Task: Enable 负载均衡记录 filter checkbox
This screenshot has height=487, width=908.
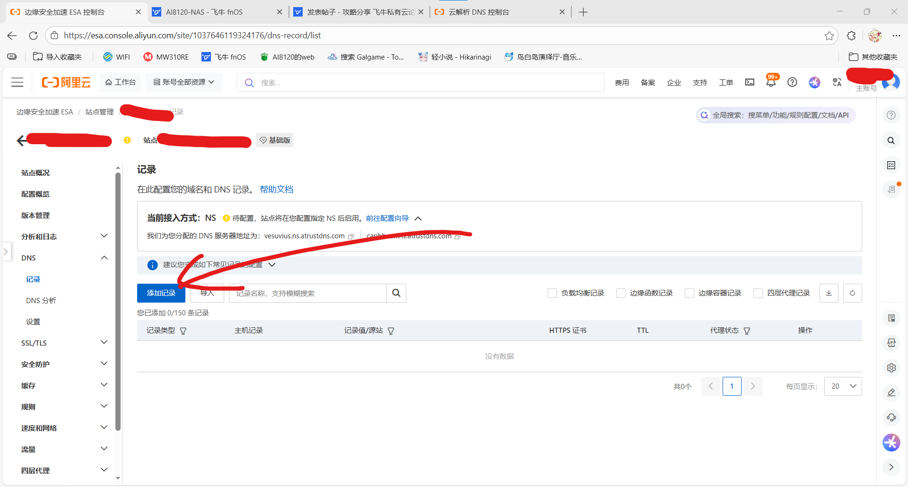Action: click(552, 293)
